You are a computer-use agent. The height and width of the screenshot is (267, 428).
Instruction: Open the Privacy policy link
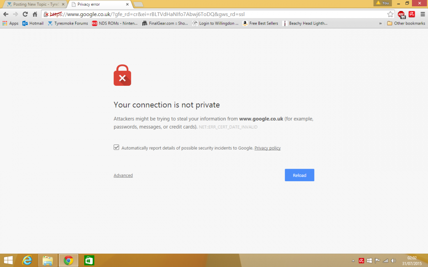click(x=267, y=148)
